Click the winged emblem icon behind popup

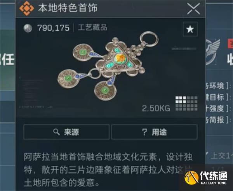point(213,52)
